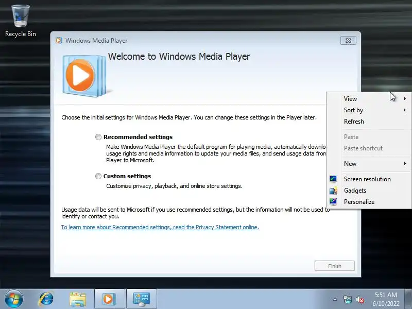Click 'Customize privacy, playback, and online store settings.'

174,186
